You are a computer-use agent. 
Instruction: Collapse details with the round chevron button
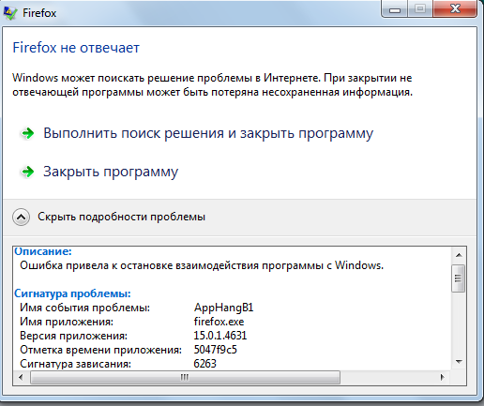(22, 217)
